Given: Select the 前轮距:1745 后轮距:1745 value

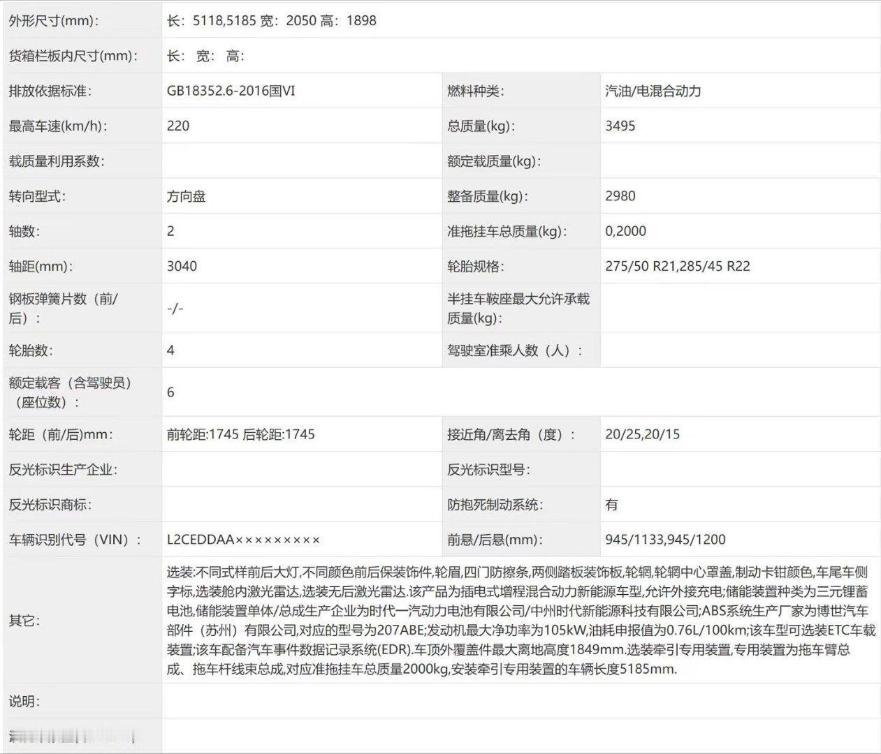Looking at the screenshot, I should pos(241,434).
